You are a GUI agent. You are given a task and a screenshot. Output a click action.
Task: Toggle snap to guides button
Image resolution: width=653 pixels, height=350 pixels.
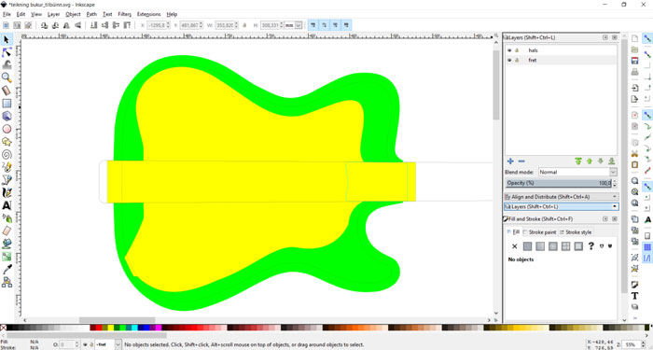[x=647, y=259]
